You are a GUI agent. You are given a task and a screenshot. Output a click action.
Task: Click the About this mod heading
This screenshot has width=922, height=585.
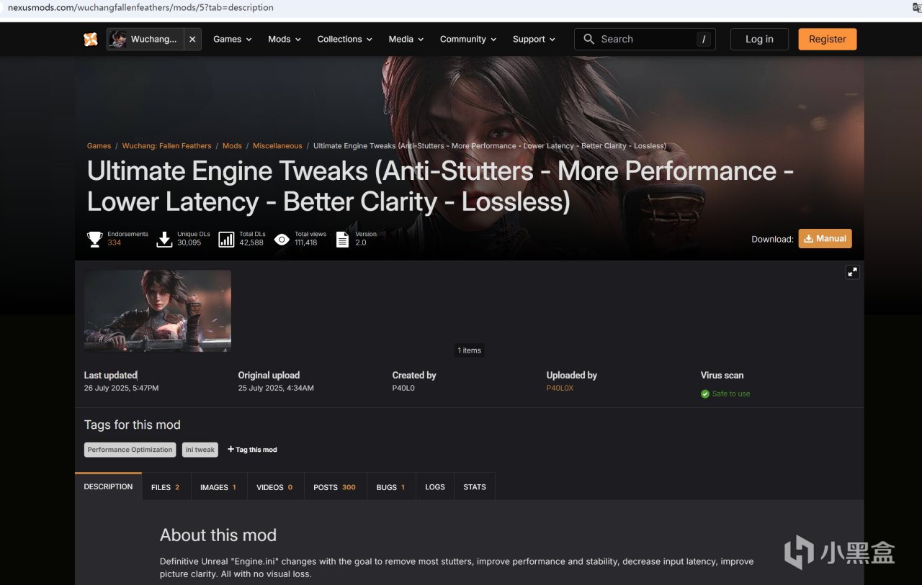(x=218, y=535)
